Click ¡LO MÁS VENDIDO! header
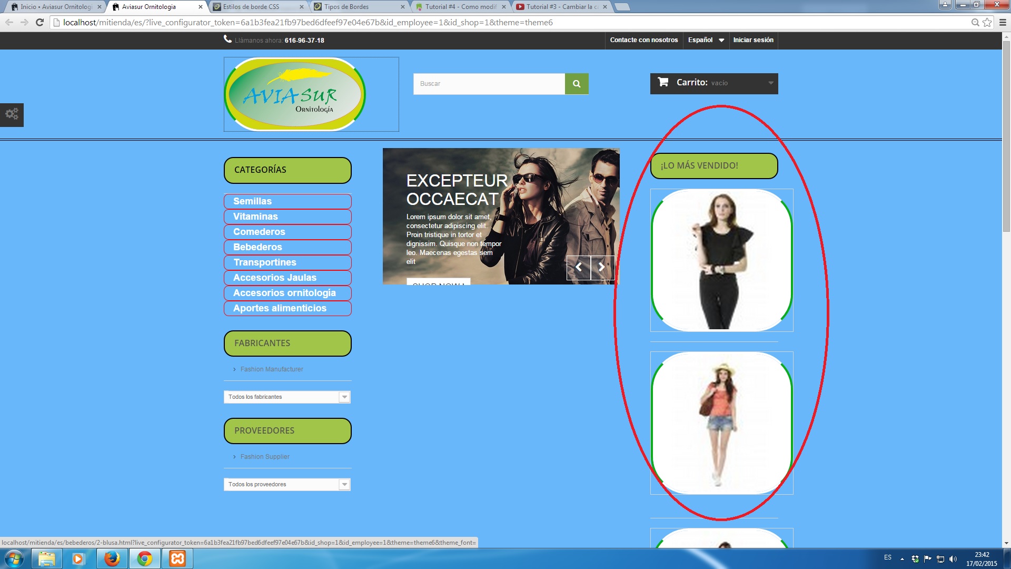The height and width of the screenshot is (569, 1011). [x=714, y=166]
